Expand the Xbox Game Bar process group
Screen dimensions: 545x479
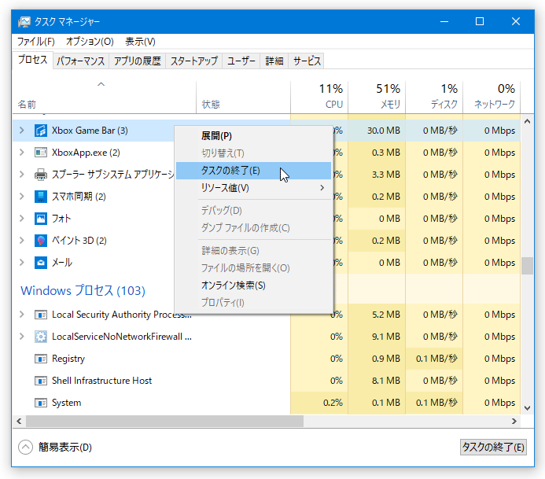21,131
